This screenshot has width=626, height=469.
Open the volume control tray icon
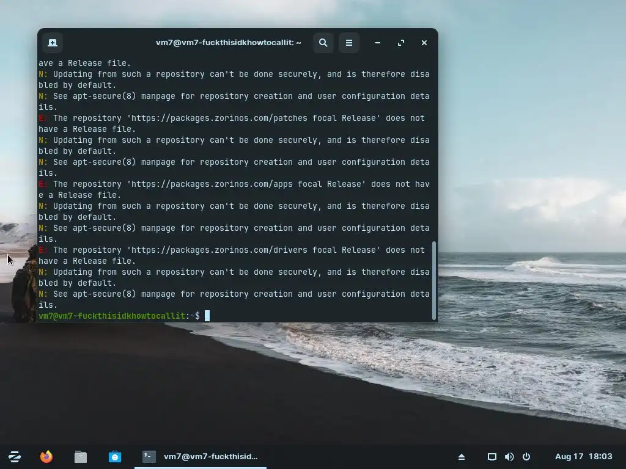509,457
